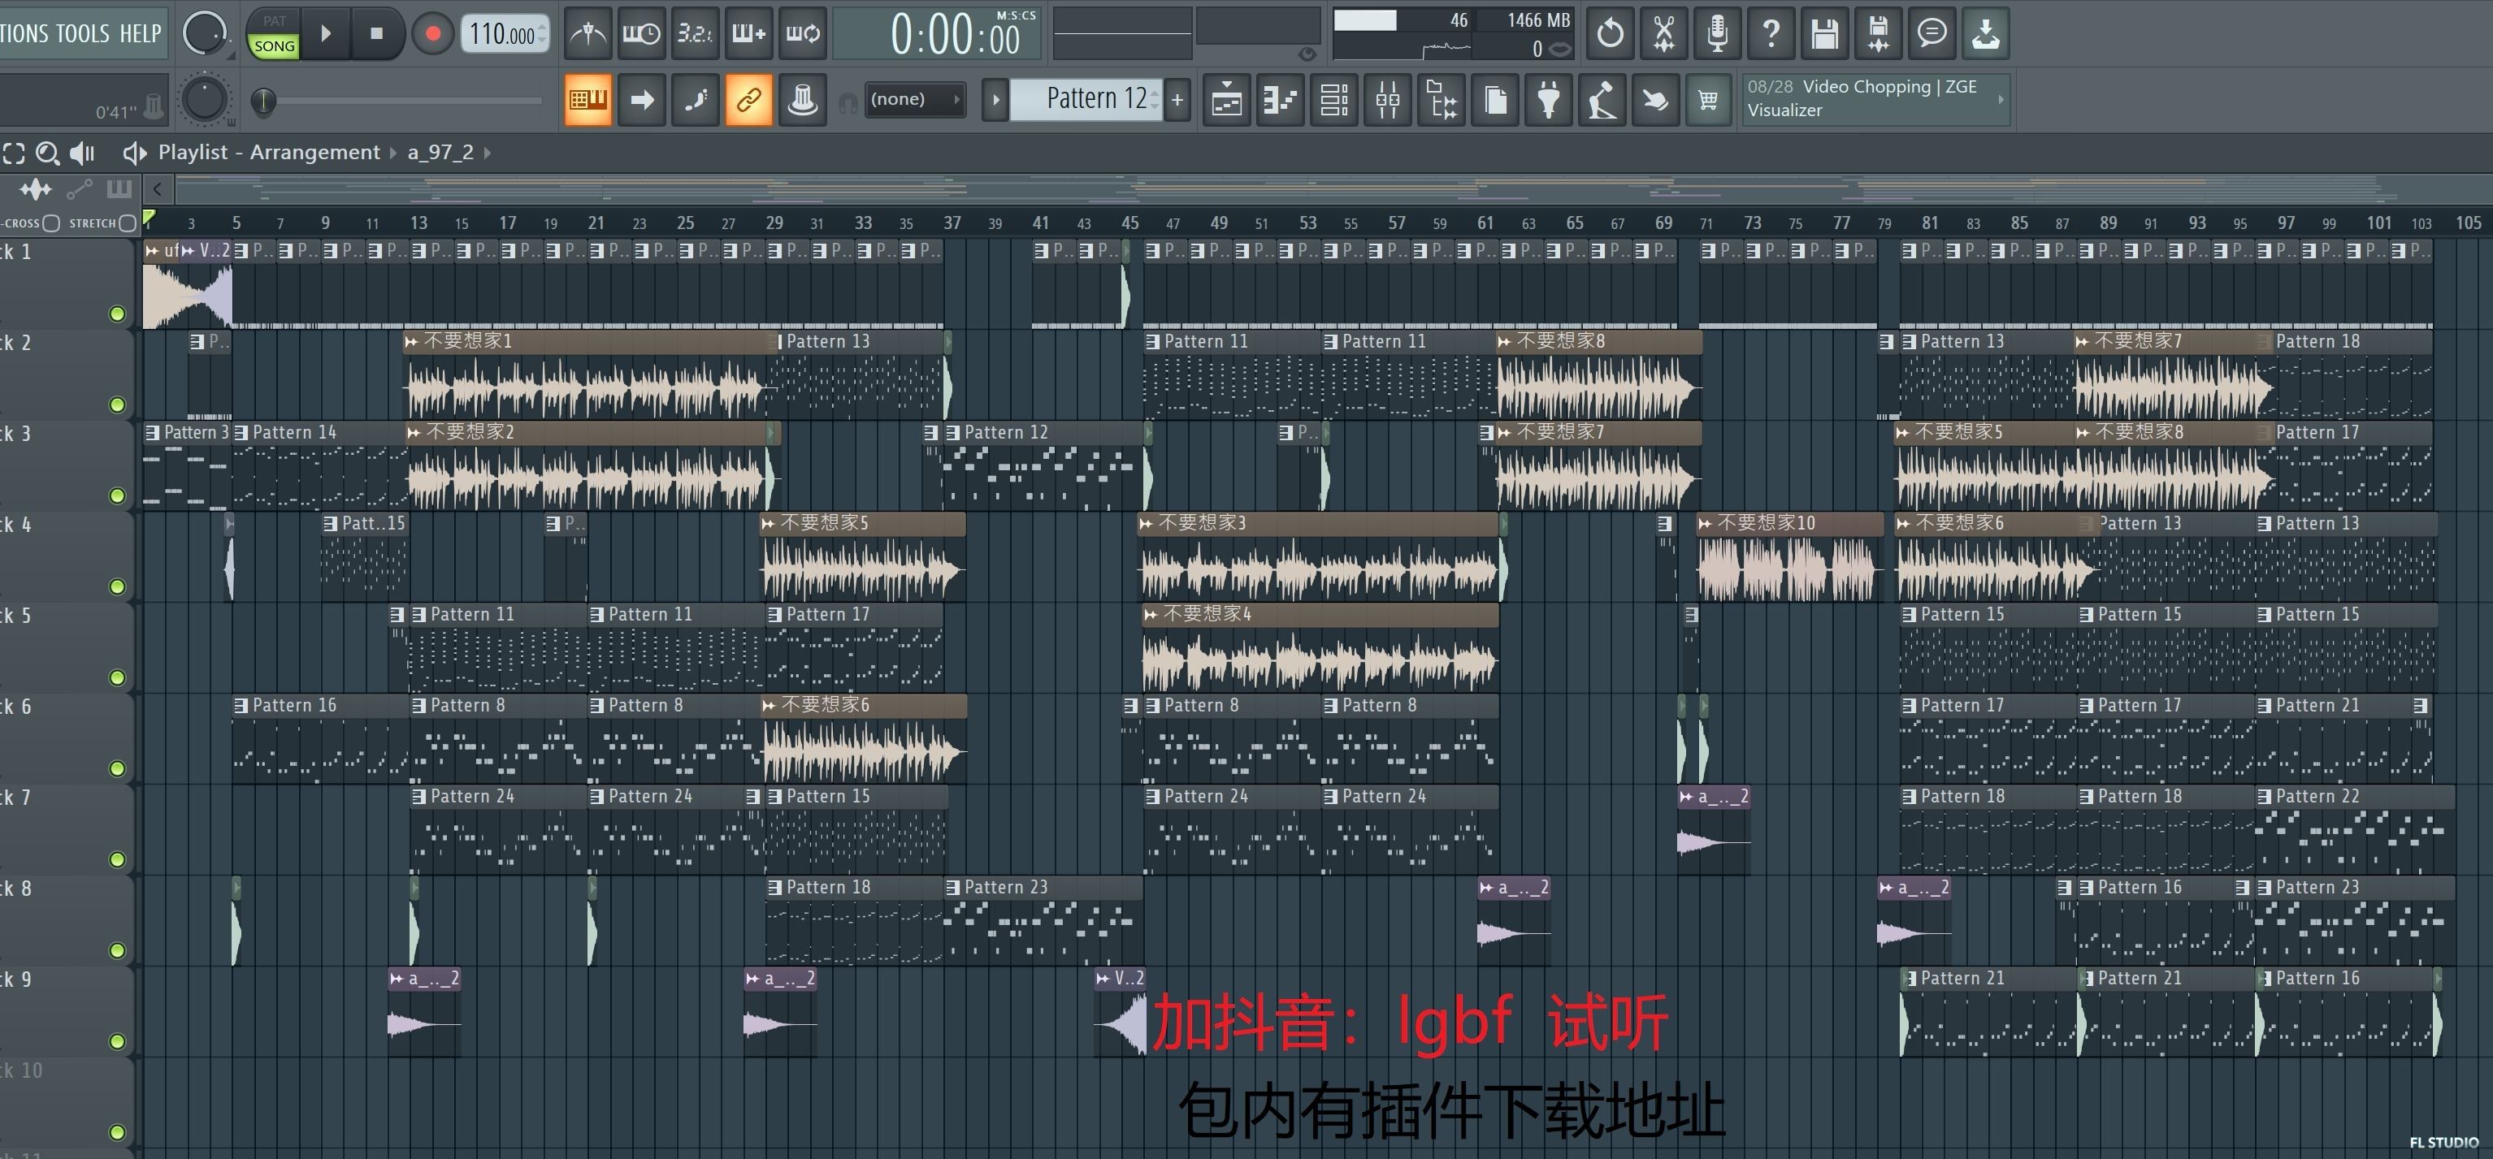The height and width of the screenshot is (1159, 2493).
Task: Toggle the link/multilink to controllers button
Action: 748,98
